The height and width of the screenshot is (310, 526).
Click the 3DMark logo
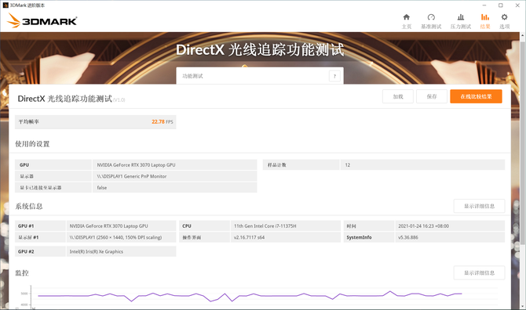click(42, 20)
